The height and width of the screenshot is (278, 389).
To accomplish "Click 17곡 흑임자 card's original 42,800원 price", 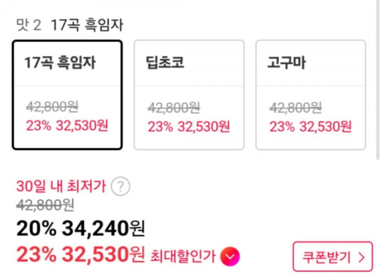I will tap(52, 108).
